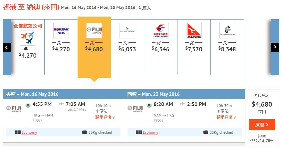Click the outbound flight header Mon, 16 May
Image resolution: width=281 pixels, height=148 pixels.
(x=32, y=94)
